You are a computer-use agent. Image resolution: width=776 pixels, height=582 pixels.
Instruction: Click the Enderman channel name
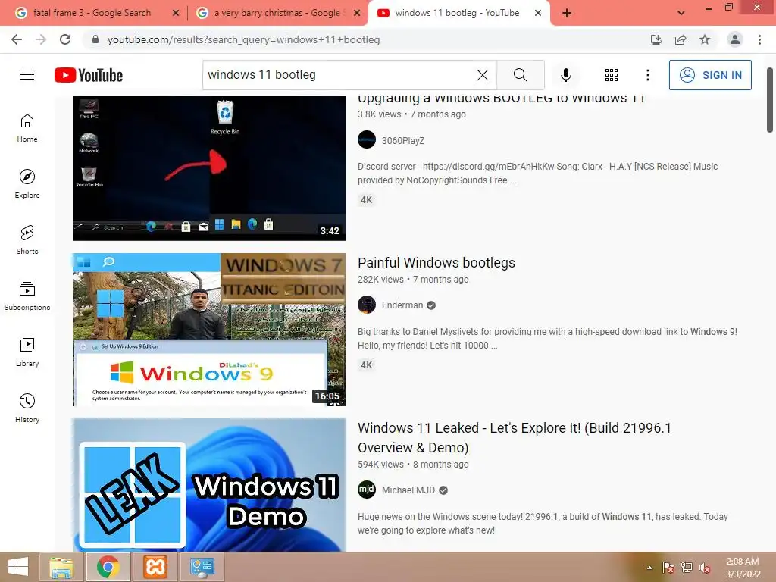tap(402, 305)
